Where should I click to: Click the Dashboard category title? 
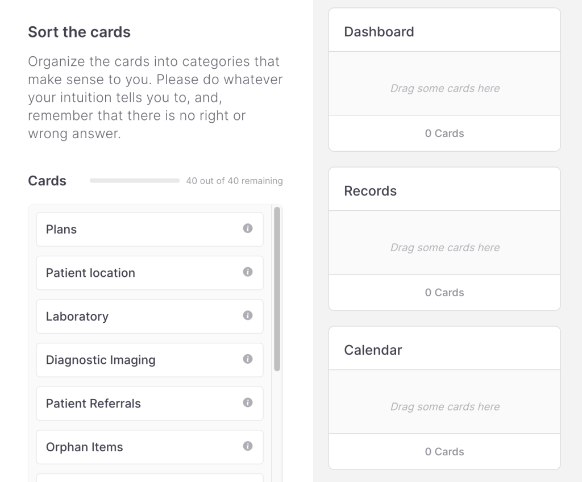[379, 32]
